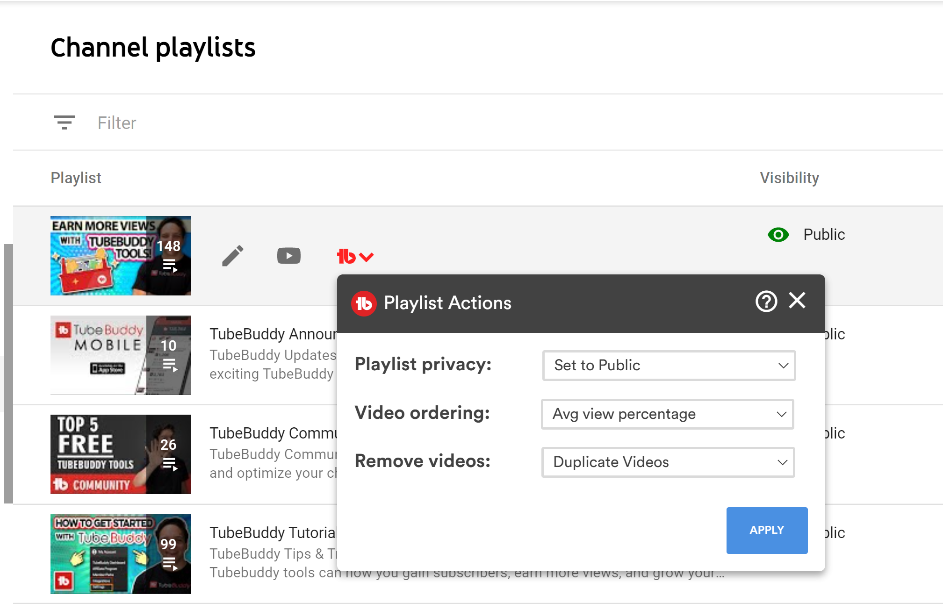943x604 pixels.
Task: Open the Remove videos dropdown
Action: click(x=668, y=462)
